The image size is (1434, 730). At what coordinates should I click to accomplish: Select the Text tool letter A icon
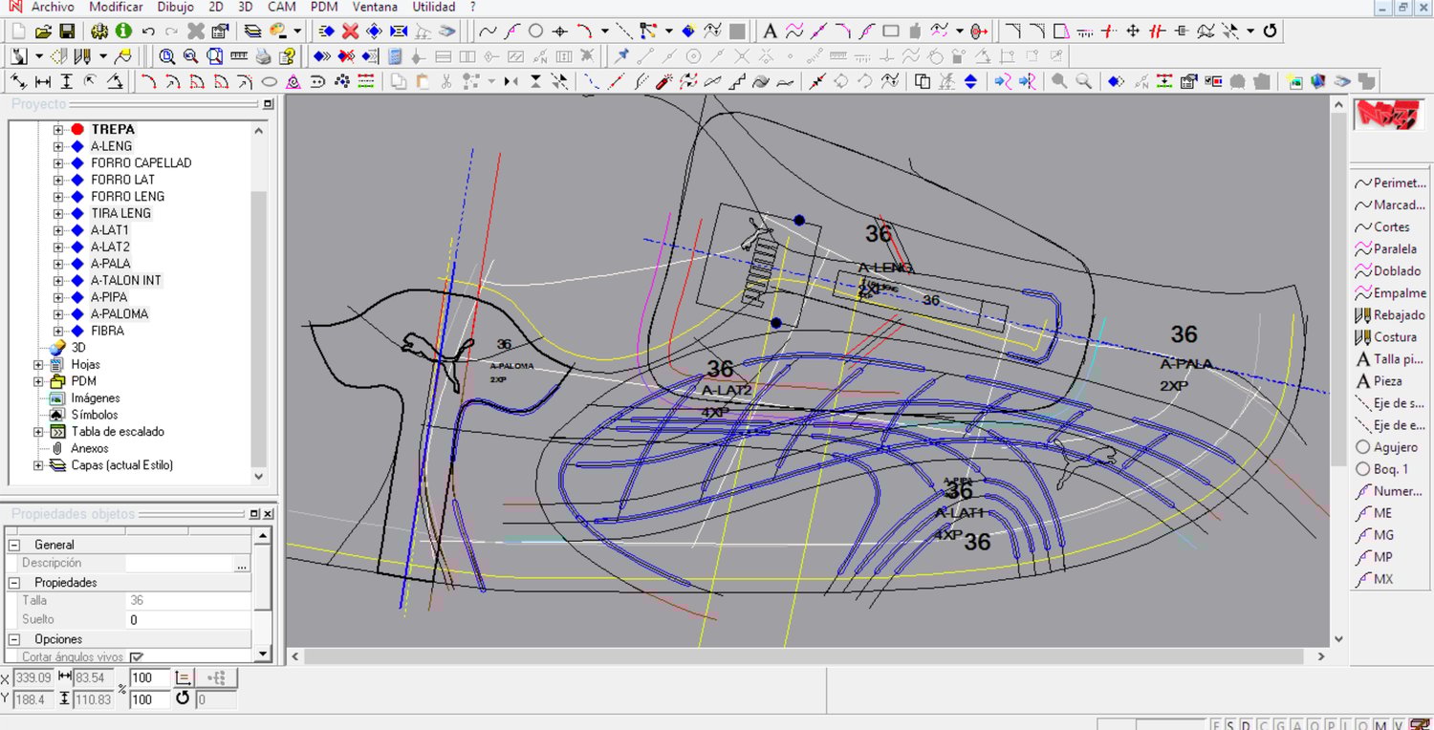[770, 32]
